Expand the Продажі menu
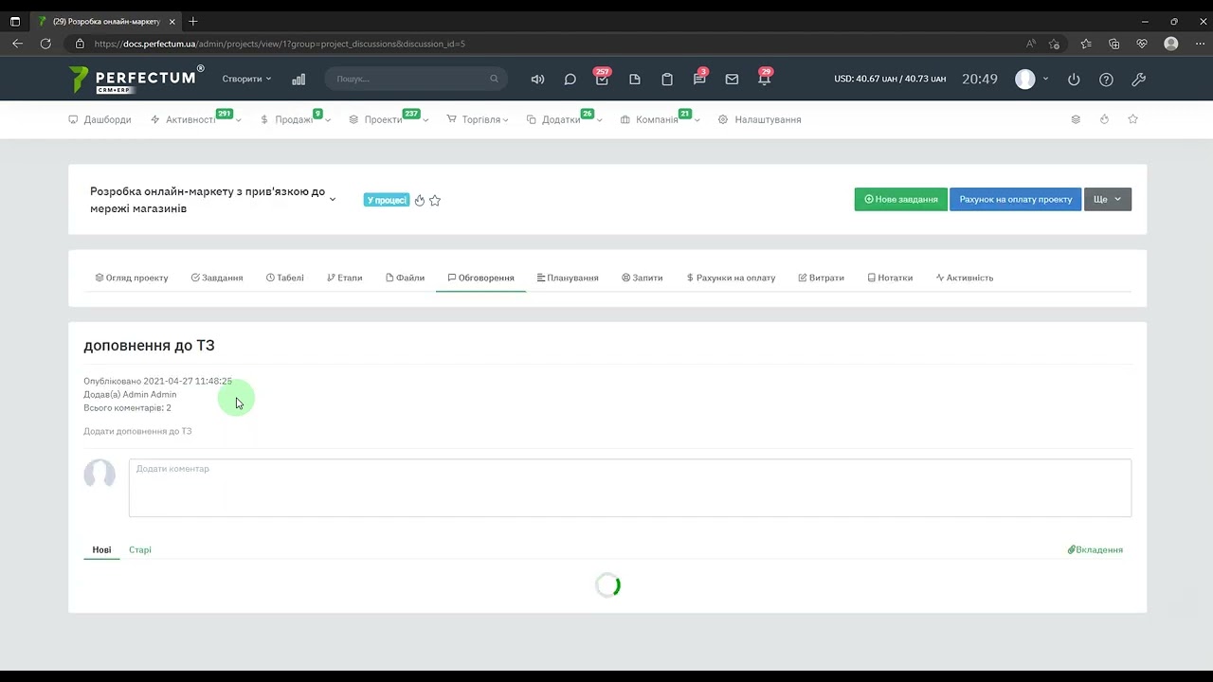Viewport: 1213px width, 682px height. (x=295, y=119)
